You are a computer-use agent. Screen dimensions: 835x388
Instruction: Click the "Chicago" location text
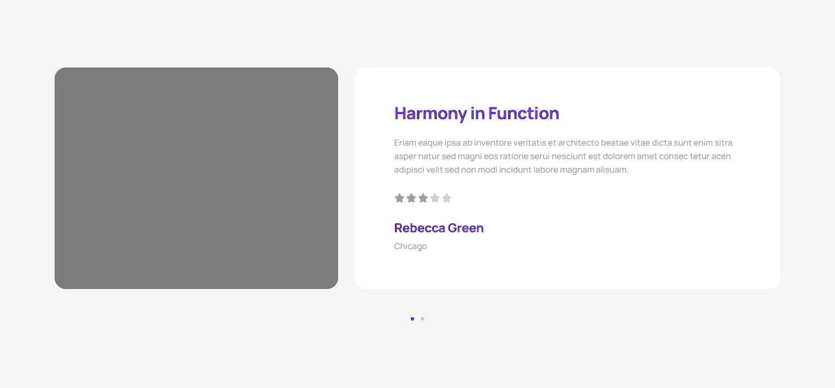[410, 246]
